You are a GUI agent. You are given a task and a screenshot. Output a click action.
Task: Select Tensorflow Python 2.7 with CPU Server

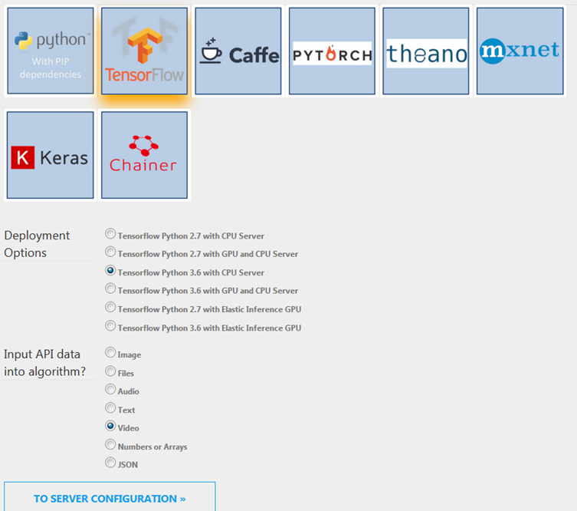(x=110, y=233)
